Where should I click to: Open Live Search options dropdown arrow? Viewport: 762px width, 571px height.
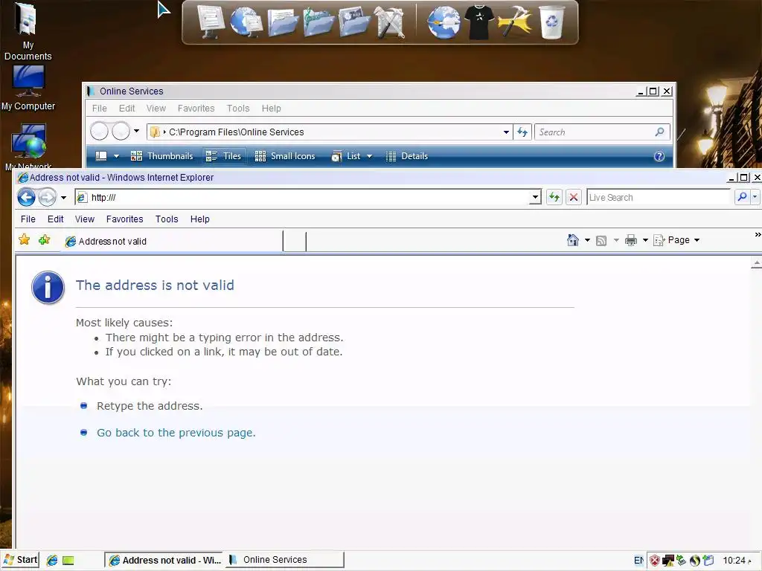(755, 197)
